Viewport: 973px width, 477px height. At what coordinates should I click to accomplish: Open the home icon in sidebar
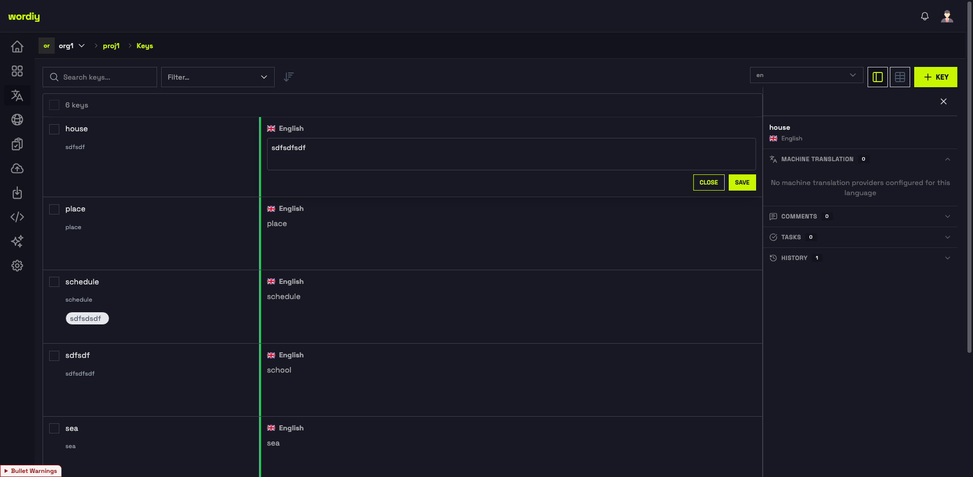click(17, 47)
